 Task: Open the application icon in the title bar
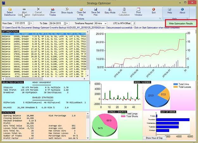pyautogui.click(x=3, y=3)
